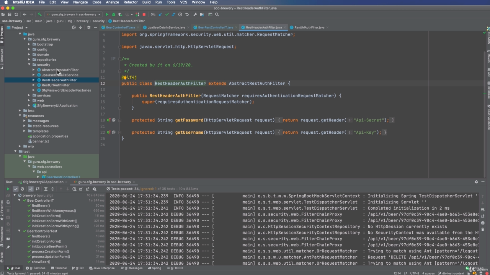Open the Spring tool window button
The height and width of the screenshot is (275, 490).
155,268
